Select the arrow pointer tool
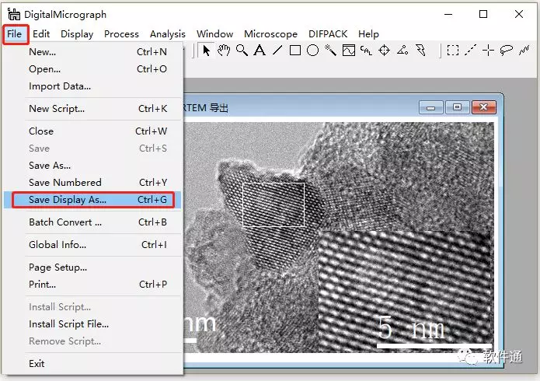 (207, 51)
